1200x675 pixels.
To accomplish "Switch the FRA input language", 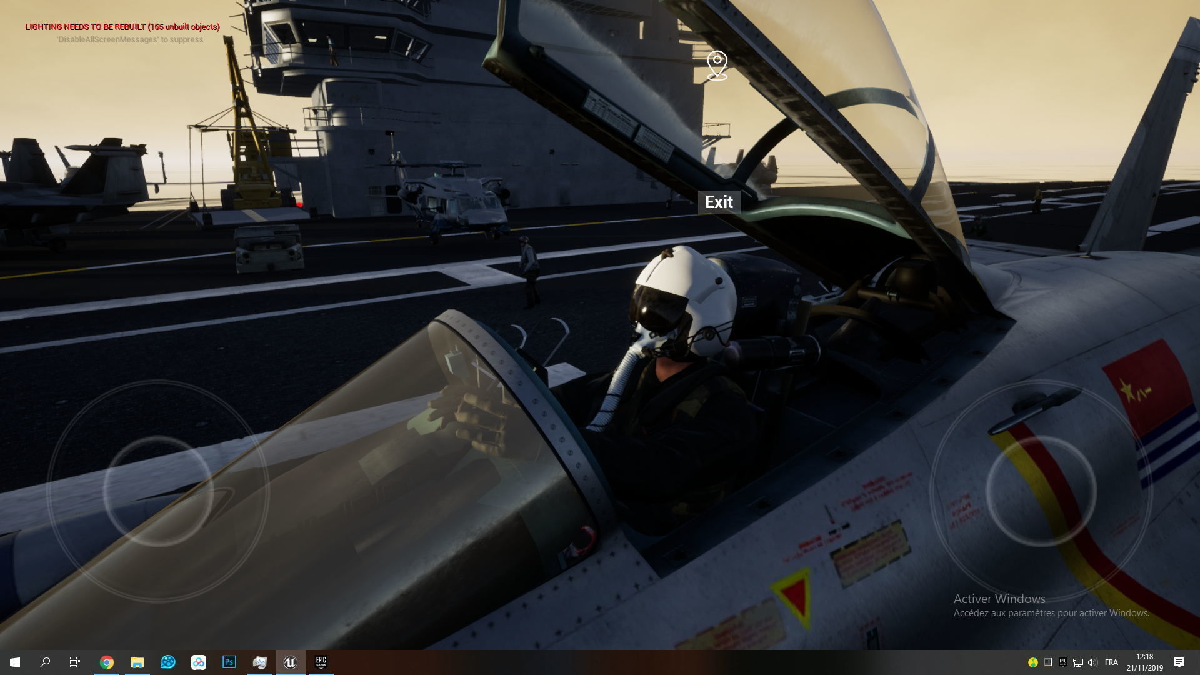I will (1111, 662).
